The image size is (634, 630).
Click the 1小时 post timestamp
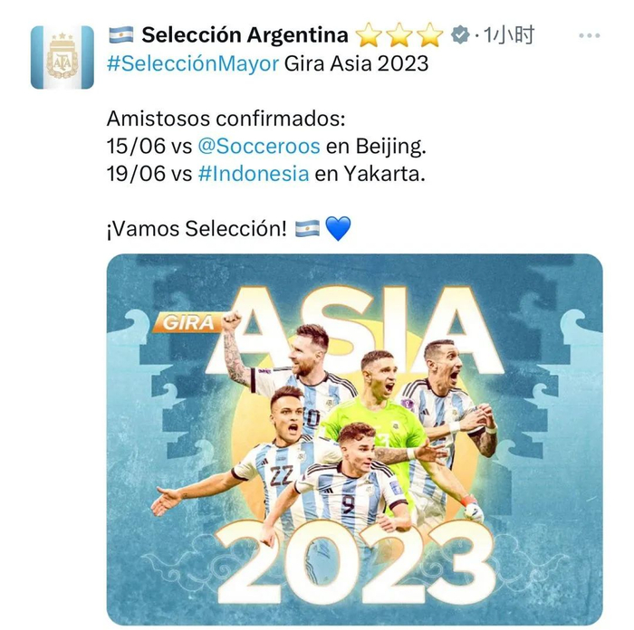click(509, 34)
